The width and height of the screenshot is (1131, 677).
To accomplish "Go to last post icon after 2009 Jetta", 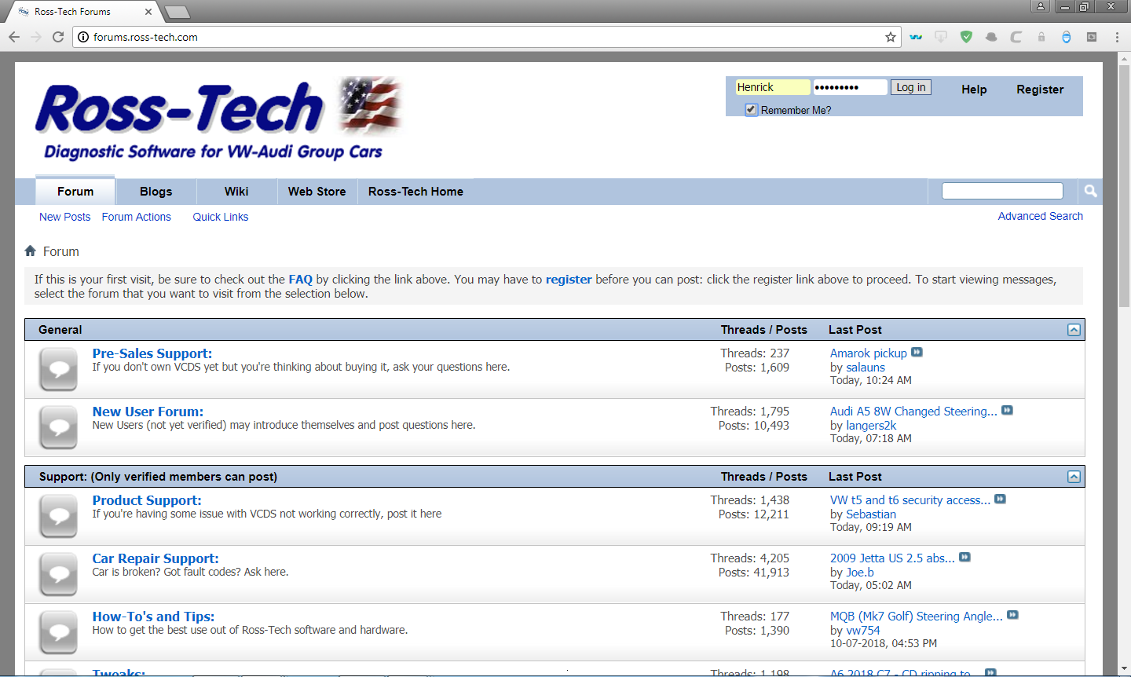I will (964, 558).
